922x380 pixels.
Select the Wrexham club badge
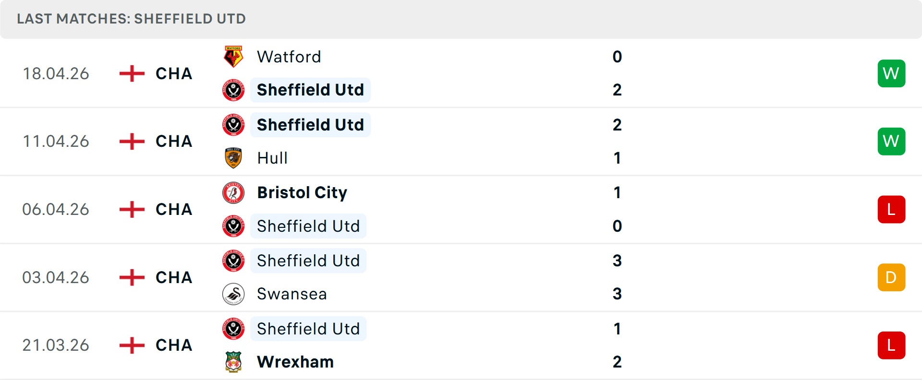tap(233, 362)
